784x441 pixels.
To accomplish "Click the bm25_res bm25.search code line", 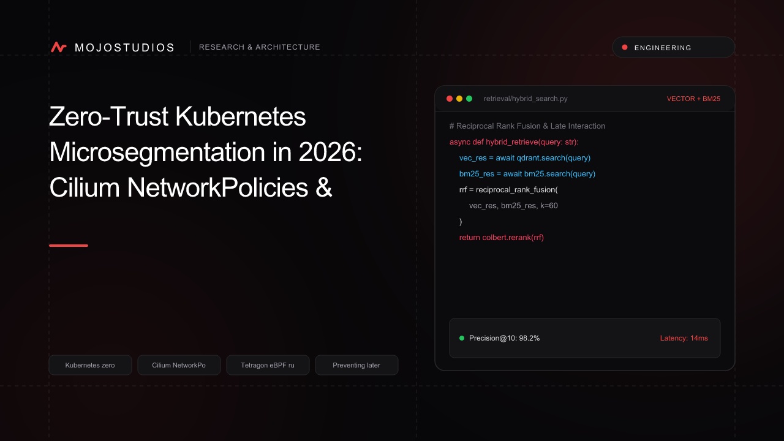I will [527, 174].
